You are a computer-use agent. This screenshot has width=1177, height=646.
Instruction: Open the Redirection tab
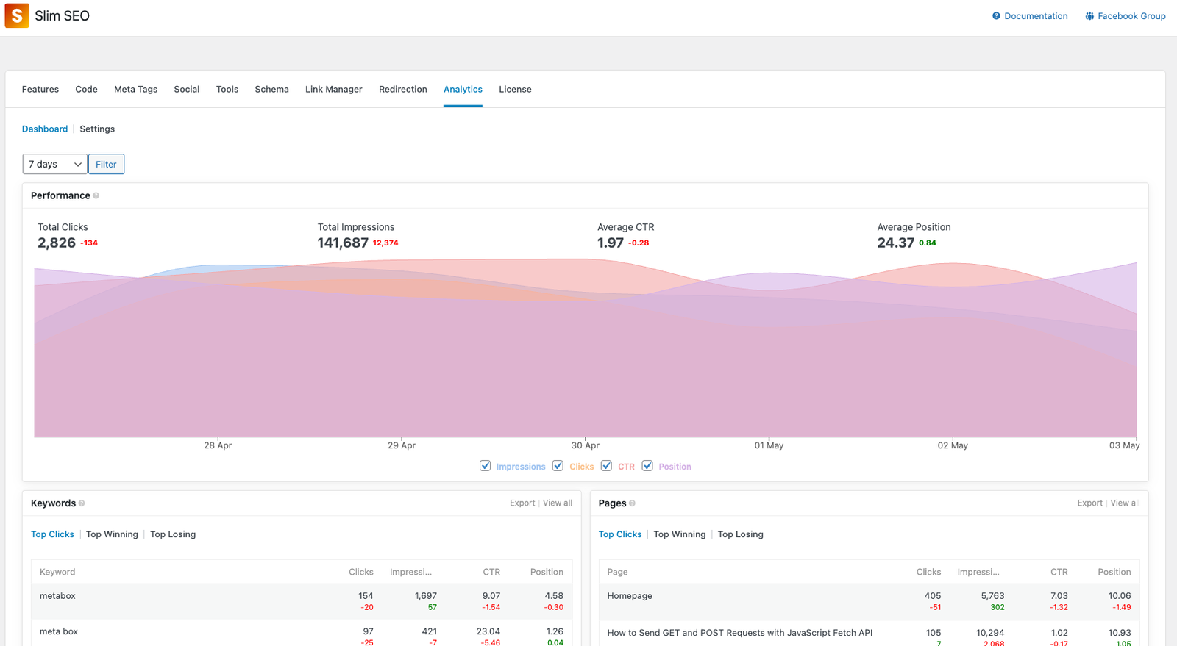[x=402, y=89]
